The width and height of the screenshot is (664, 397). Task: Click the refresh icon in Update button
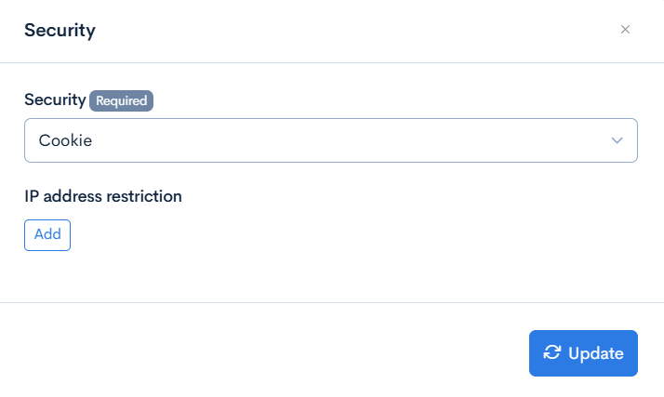[x=552, y=352]
